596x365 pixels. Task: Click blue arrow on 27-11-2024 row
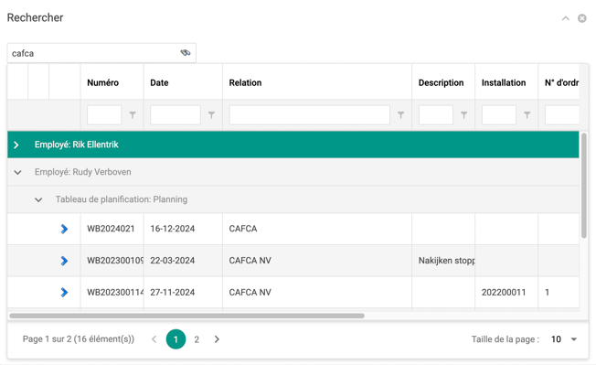(x=64, y=293)
